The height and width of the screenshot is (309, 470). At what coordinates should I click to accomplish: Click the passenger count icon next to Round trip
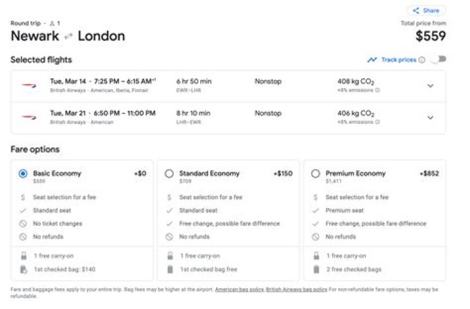pyautogui.click(x=53, y=23)
